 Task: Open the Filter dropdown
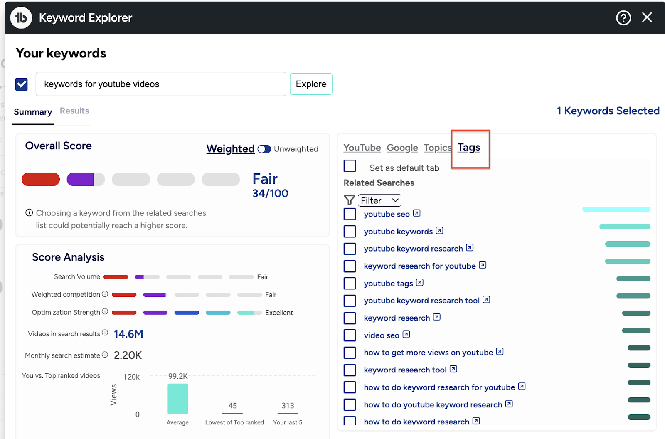point(379,200)
